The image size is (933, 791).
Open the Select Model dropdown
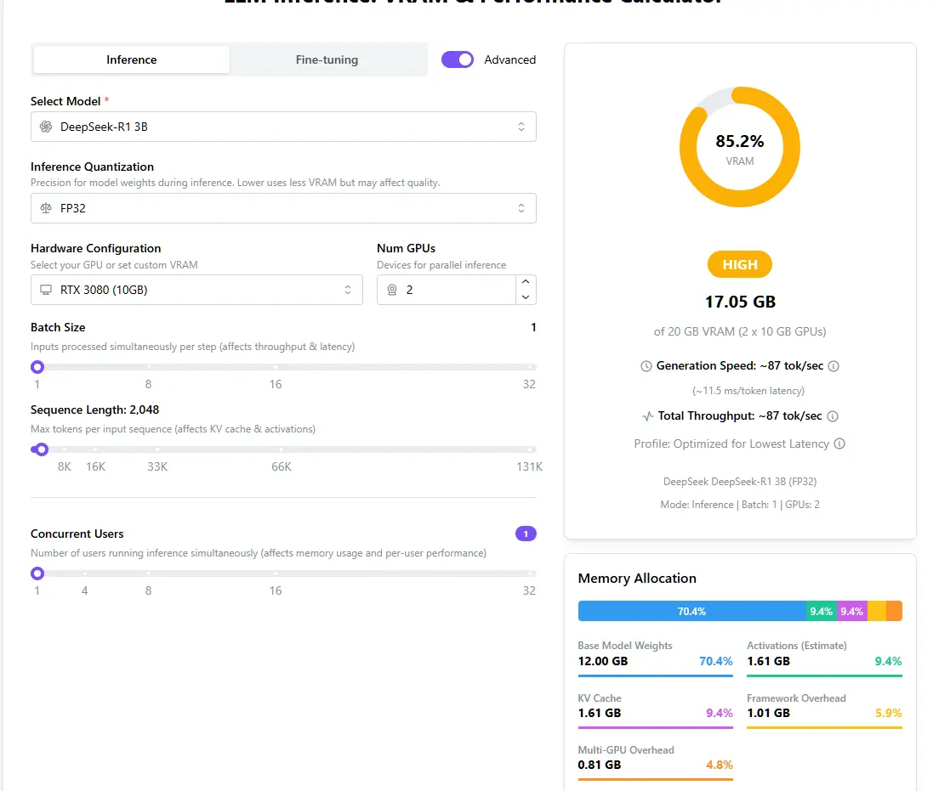283,127
